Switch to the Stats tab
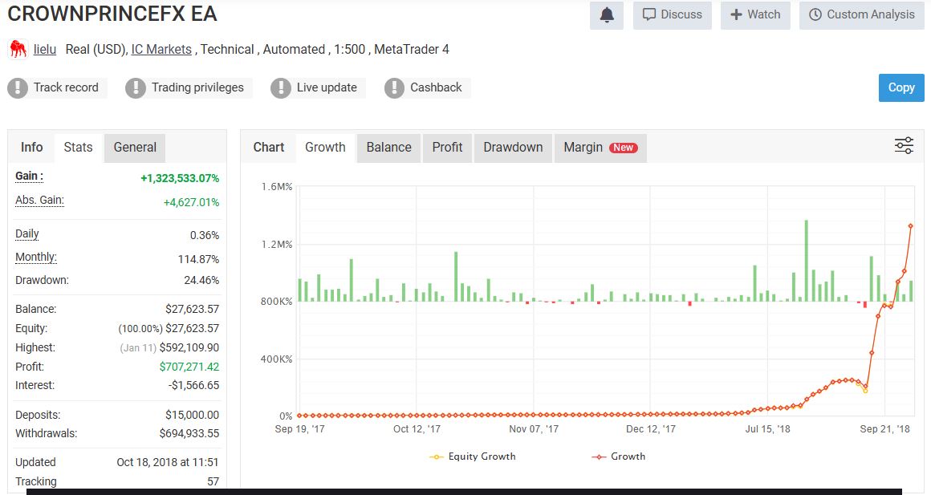931x495 pixels. (x=78, y=148)
